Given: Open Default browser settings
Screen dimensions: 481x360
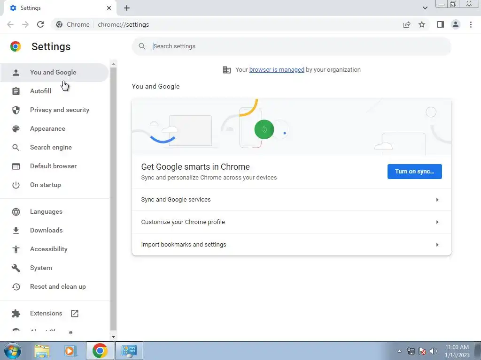Looking at the screenshot, I should coord(54,166).
